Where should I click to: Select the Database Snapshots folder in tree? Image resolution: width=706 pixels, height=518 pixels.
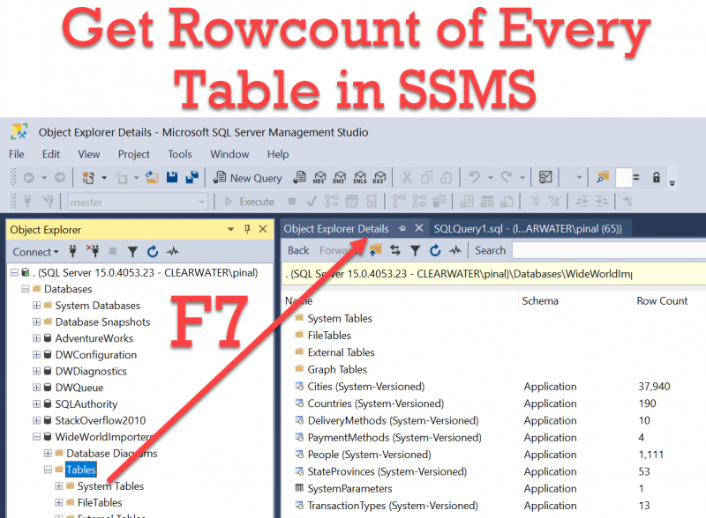(x=102, y=322)
